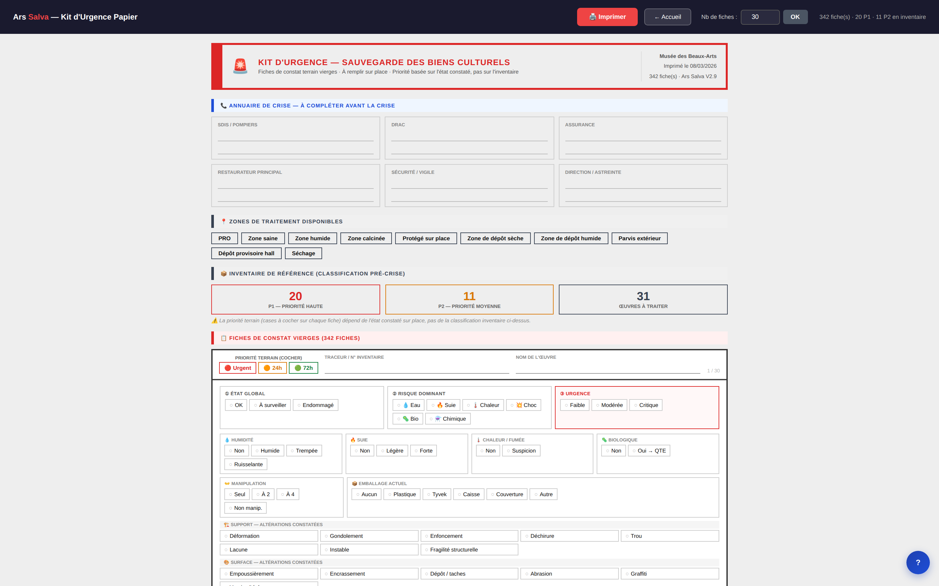The height and width of the screenshot is (586, 939).
Task: Click the red siren icon in header
Action: 240,66
